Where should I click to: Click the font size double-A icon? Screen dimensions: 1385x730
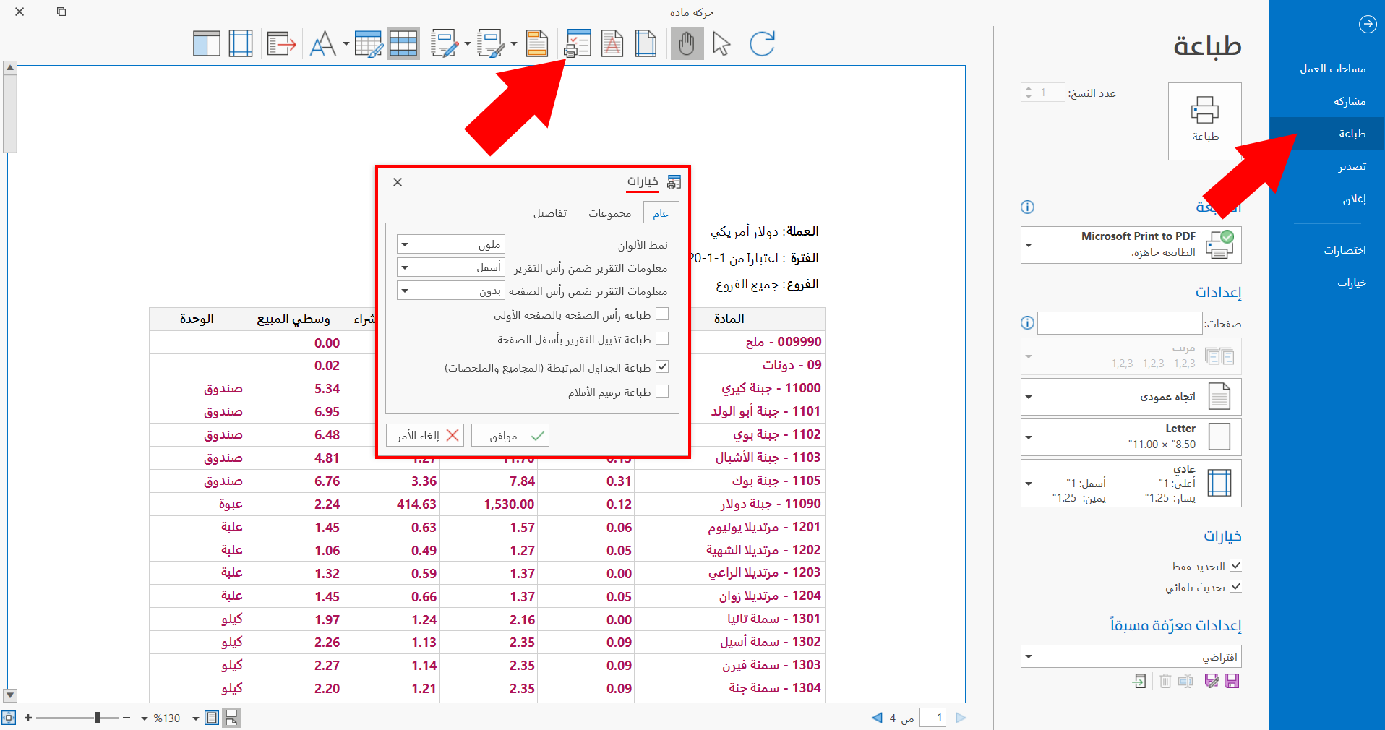coord(322,43)
